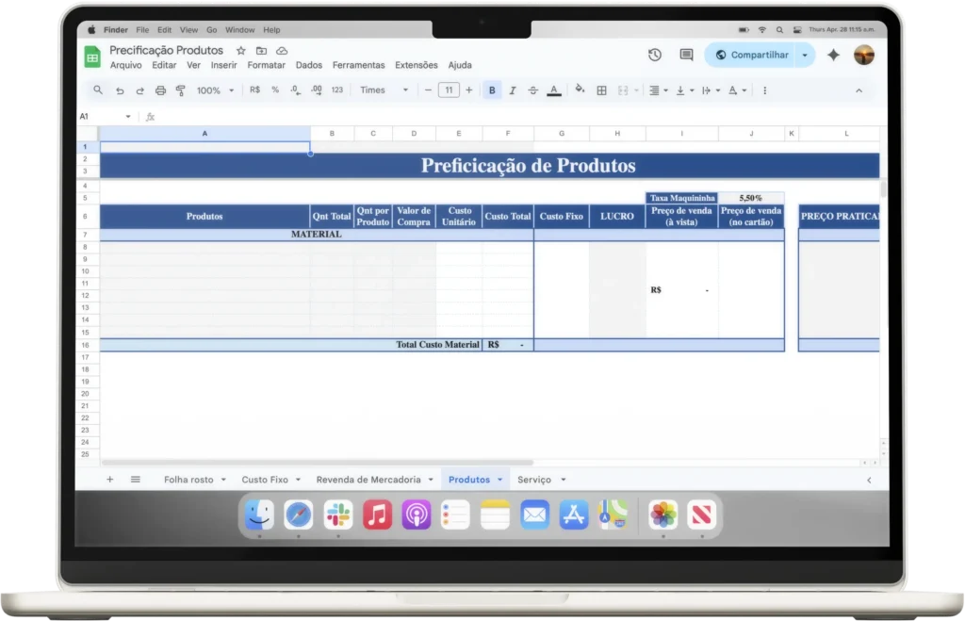Decrease font size with minus button

(429, 90)
